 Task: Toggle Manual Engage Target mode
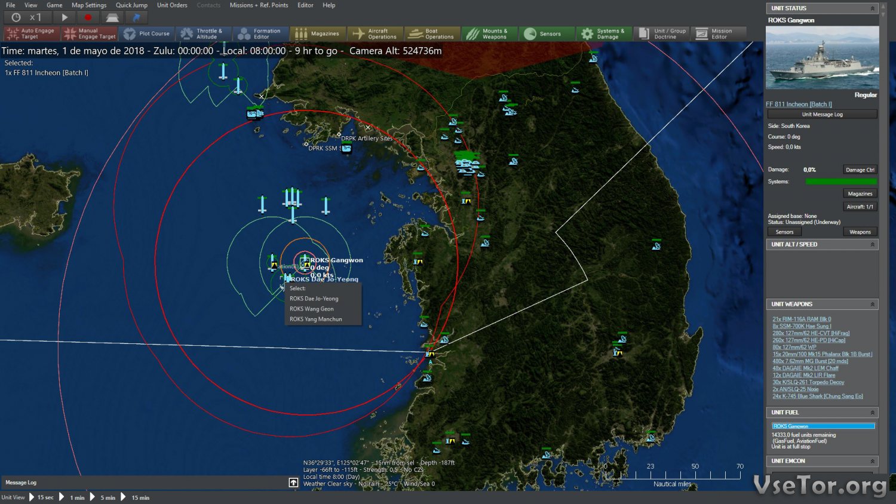[x=90, y=34]
